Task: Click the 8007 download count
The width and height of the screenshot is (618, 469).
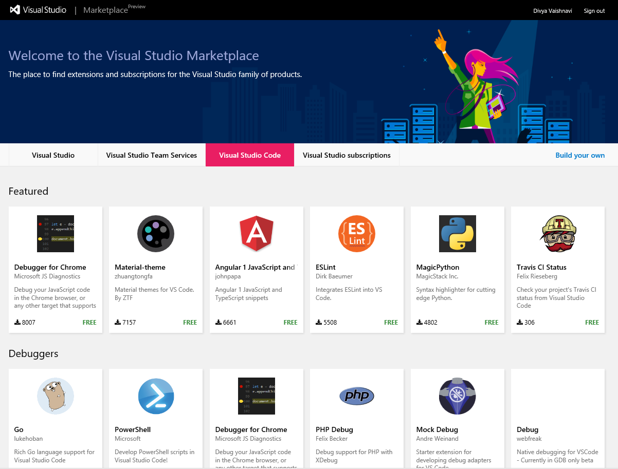Action: [x=29, y=322]
